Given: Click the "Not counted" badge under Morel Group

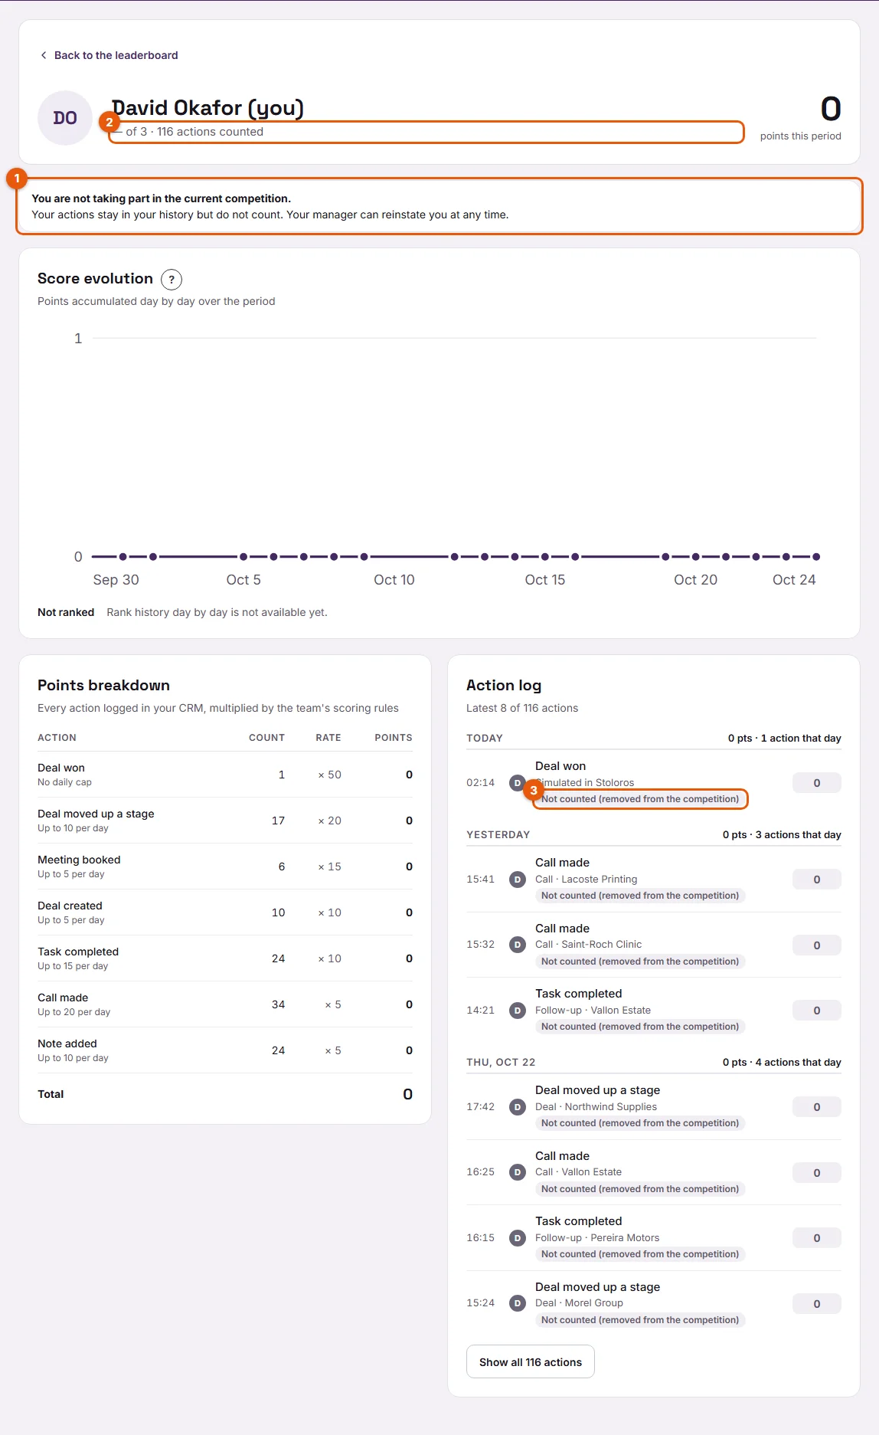Looking at the screenshot, I should [x=640, y=1320].
